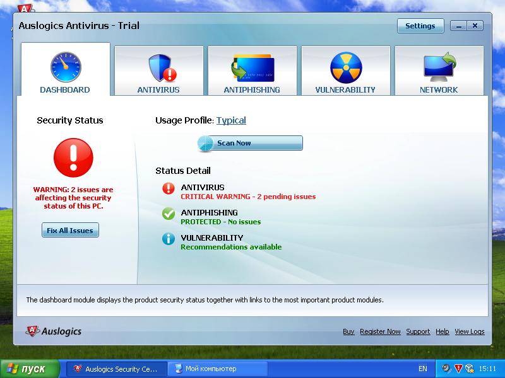Click the Fix All Issues button
The image size is (505, 378).
70,230
